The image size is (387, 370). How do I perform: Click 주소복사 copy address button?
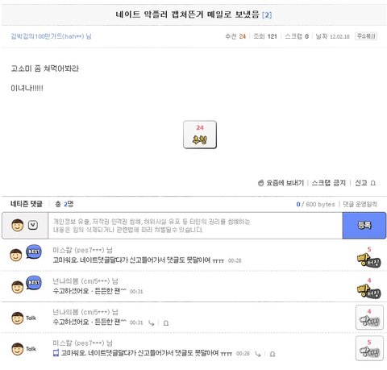[366, 36]
